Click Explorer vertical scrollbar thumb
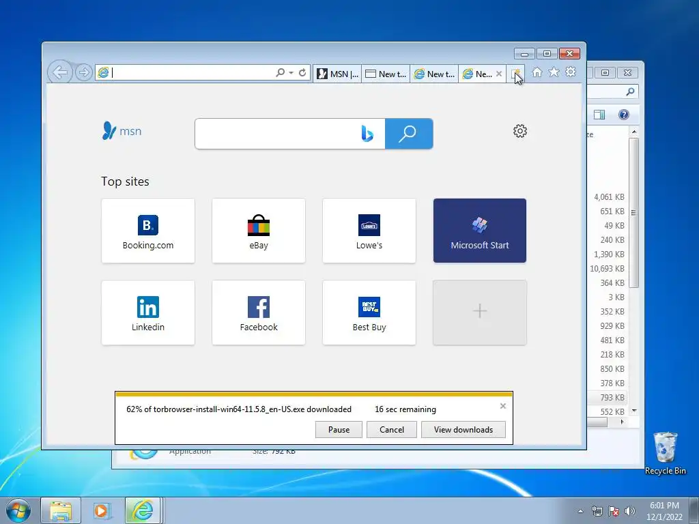 [634, 213]
